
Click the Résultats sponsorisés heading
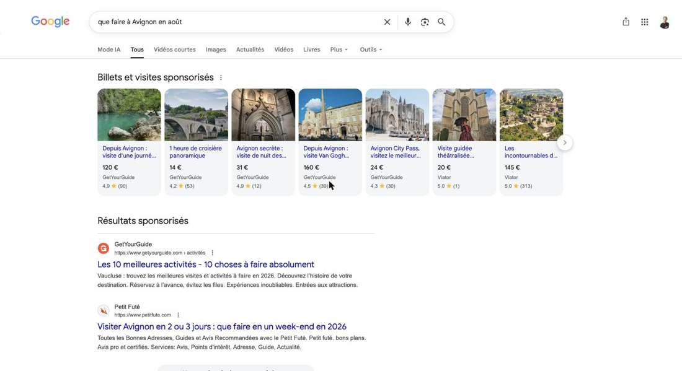tap(143, 220)
